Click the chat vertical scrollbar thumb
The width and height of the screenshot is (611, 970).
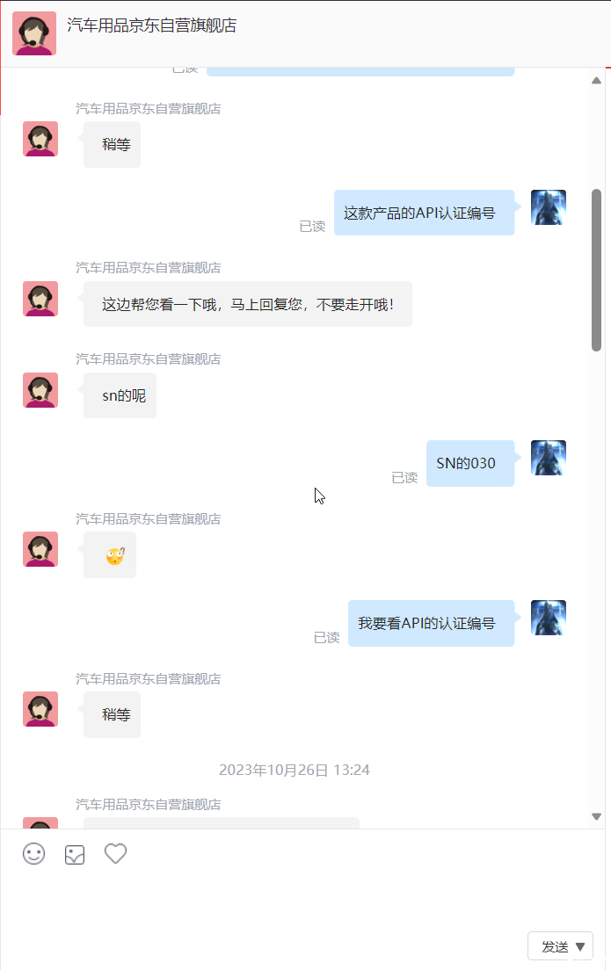(x=597, y=271)
